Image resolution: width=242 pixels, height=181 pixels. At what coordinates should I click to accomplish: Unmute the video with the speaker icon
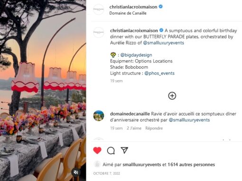tap(76, 172)
